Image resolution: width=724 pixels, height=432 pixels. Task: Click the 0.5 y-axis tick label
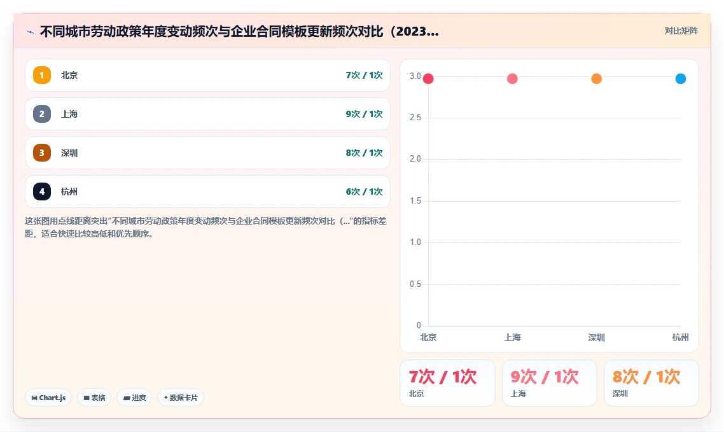[415, 284]
